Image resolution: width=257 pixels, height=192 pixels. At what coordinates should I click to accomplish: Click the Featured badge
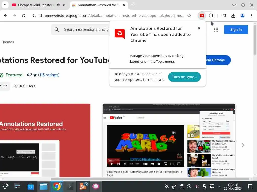pos(11,75)
